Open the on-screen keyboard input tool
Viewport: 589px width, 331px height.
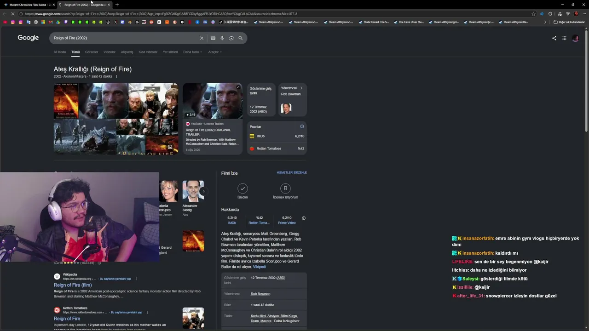point(213,38)
